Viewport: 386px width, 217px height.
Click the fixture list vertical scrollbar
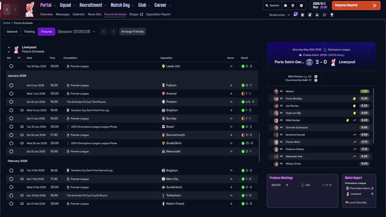[x=259, y=147]
